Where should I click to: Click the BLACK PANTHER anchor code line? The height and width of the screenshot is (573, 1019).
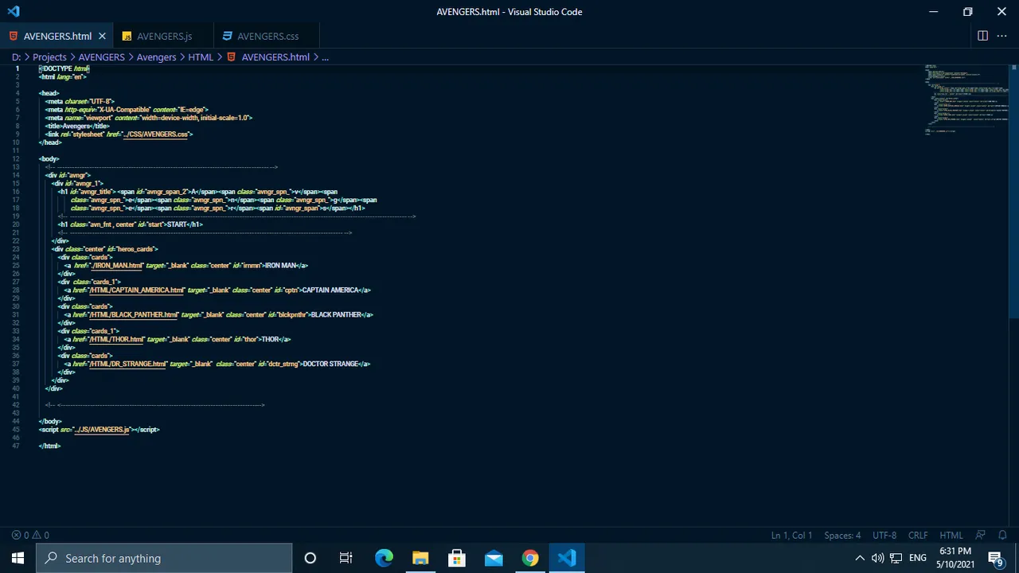(219, 315)
